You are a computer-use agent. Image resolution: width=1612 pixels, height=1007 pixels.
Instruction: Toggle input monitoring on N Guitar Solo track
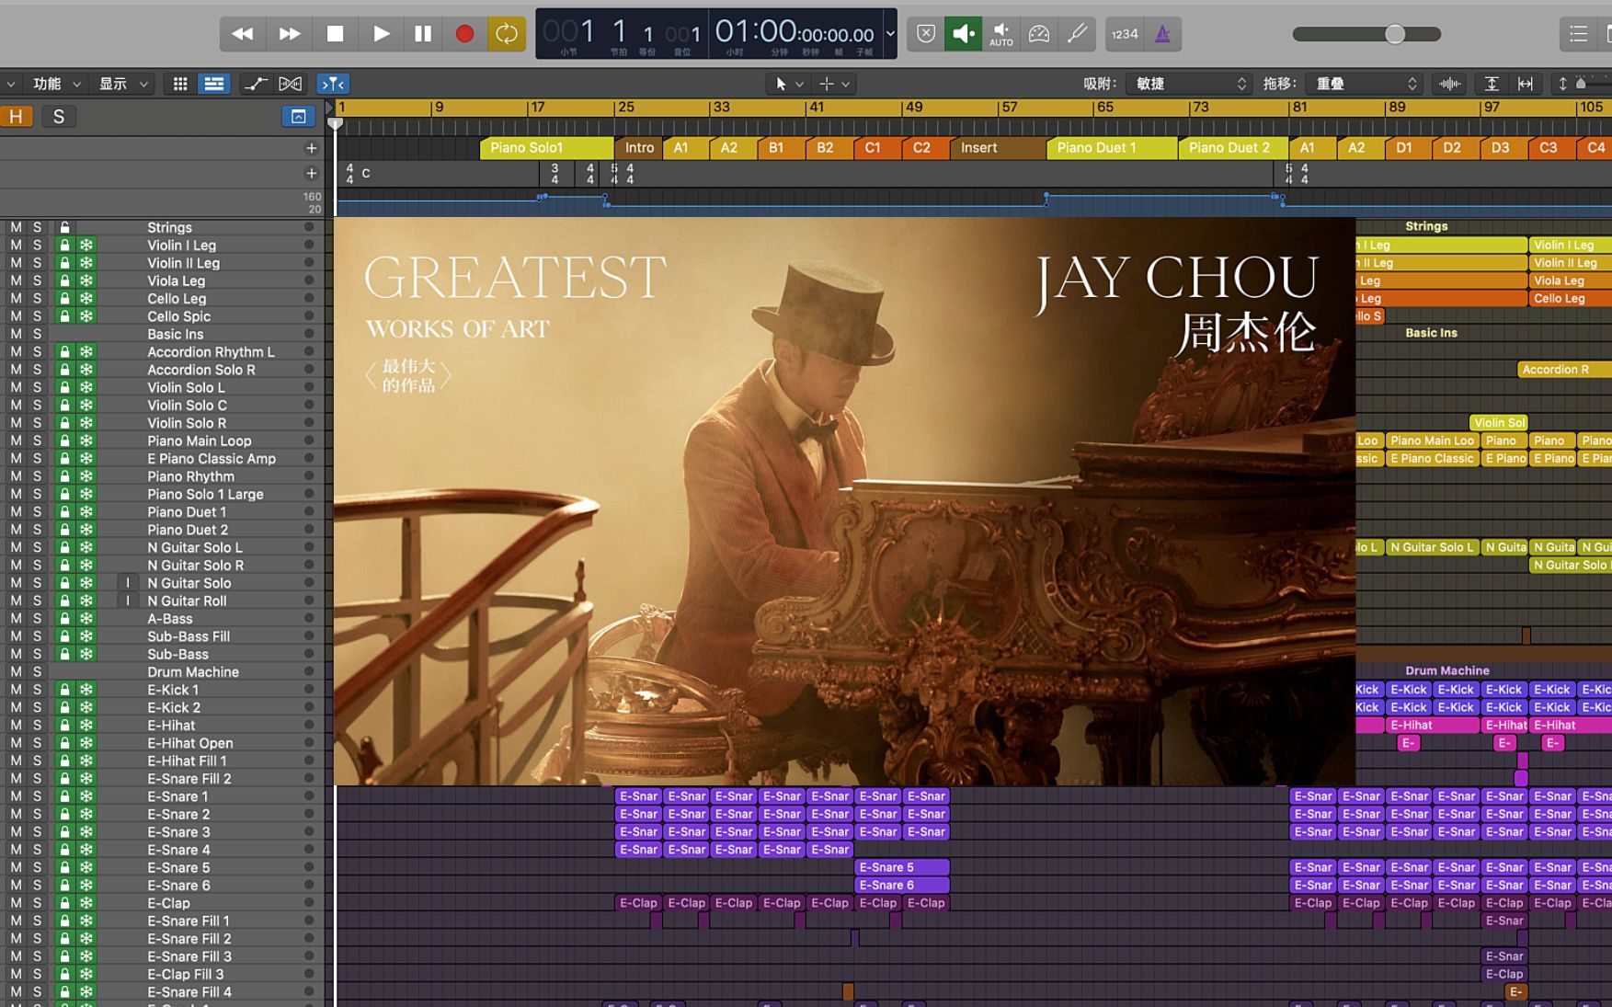(128, 583)
